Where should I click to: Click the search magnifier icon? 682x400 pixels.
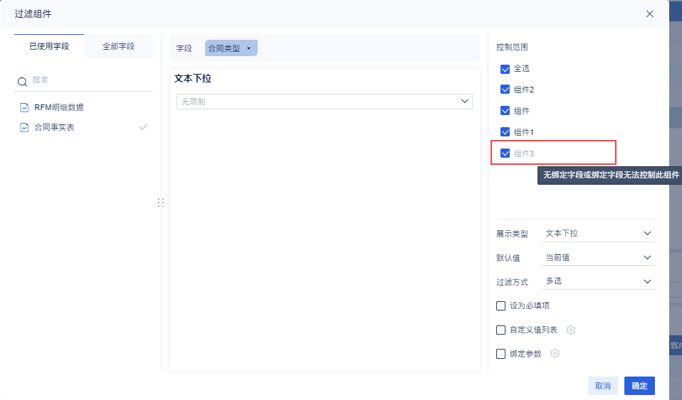click(x=23, y=82)
